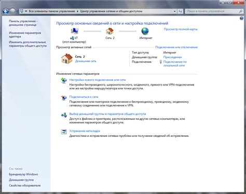
Task: Expand the double-chevron at breadcrumb start
Action: [x=26, y=11]
